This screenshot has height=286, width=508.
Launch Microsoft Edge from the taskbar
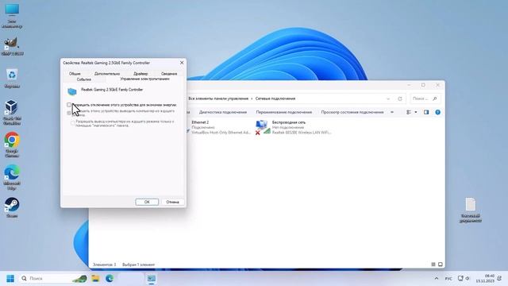click(110, 279)
